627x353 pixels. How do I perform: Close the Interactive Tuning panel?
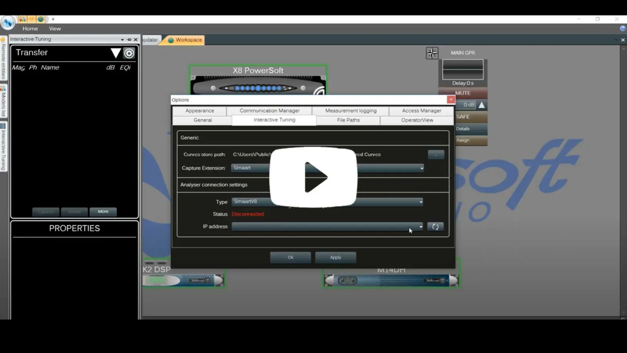click(x=136, y=40)
